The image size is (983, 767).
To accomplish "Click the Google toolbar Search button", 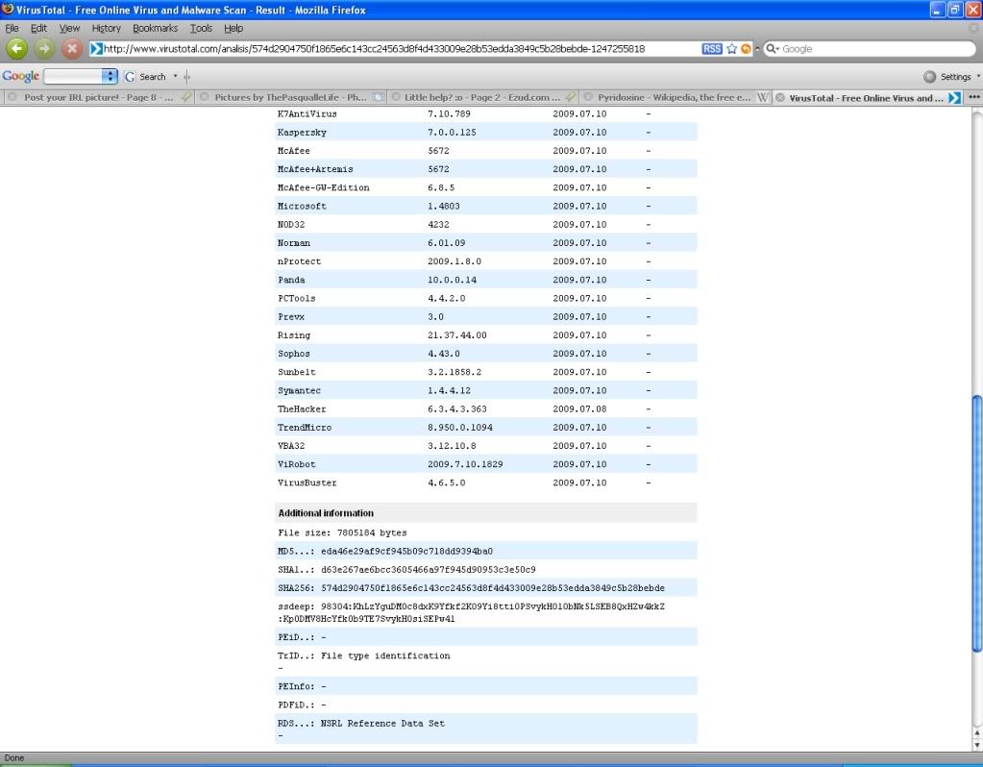I will pos(145,76).
